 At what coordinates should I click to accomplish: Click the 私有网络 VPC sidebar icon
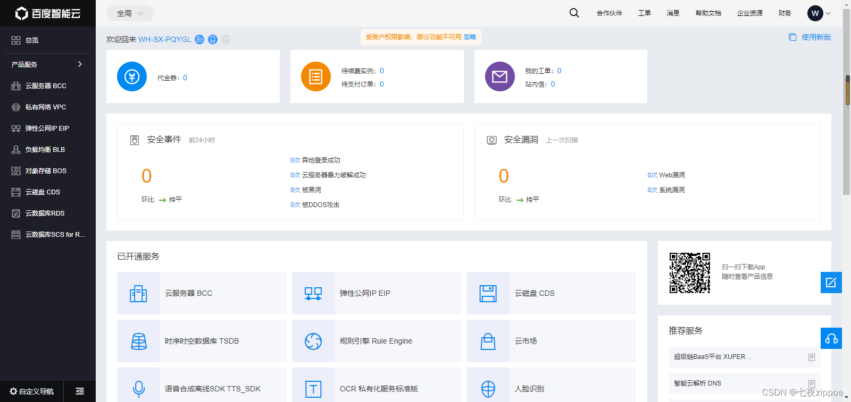coord(16,107)
